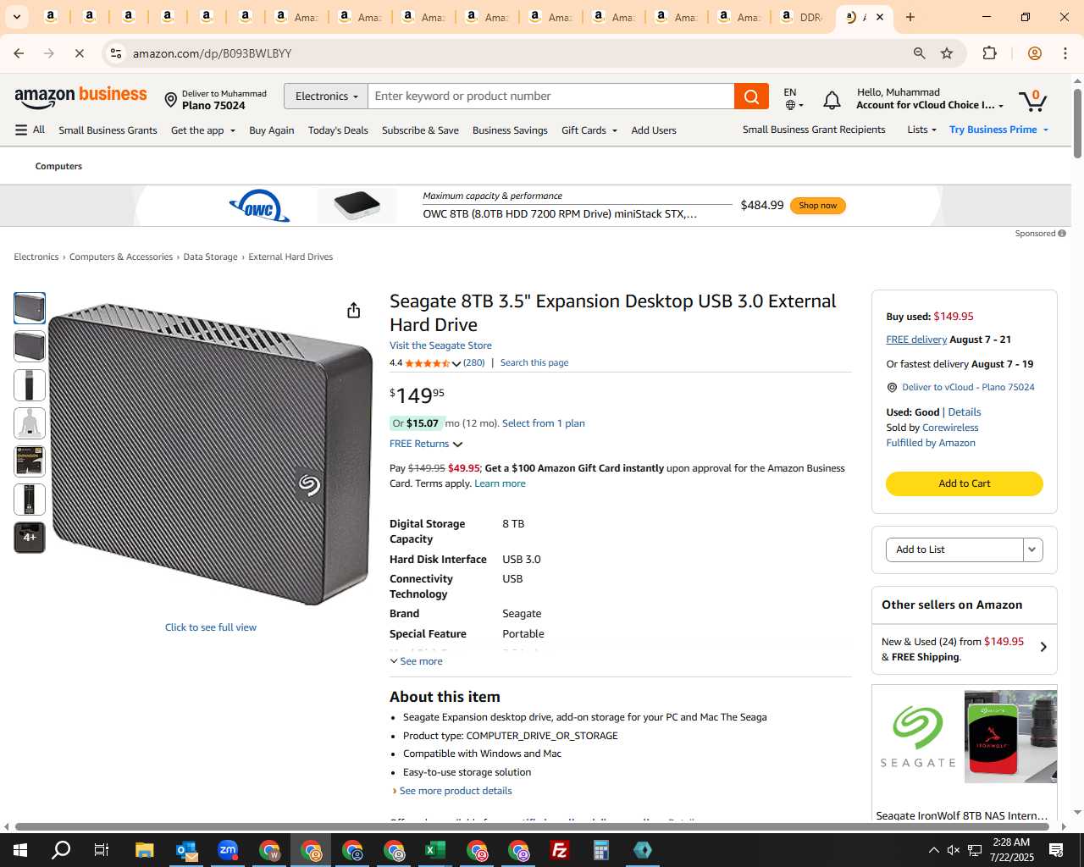Open Small Business Grants menu item
The height and width of the screenshot is (867, 1084).
[108, 130]
